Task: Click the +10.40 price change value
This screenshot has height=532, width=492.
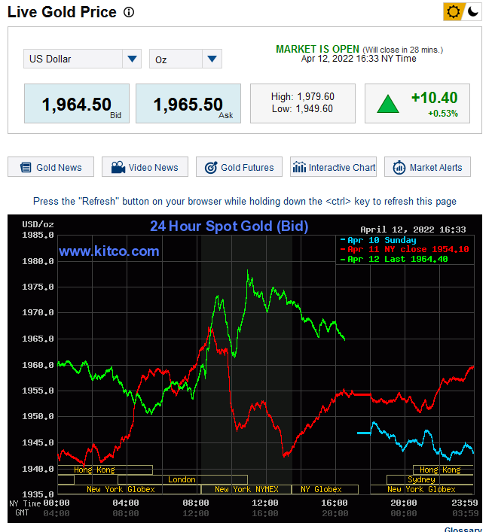Action: click(435, 98)
